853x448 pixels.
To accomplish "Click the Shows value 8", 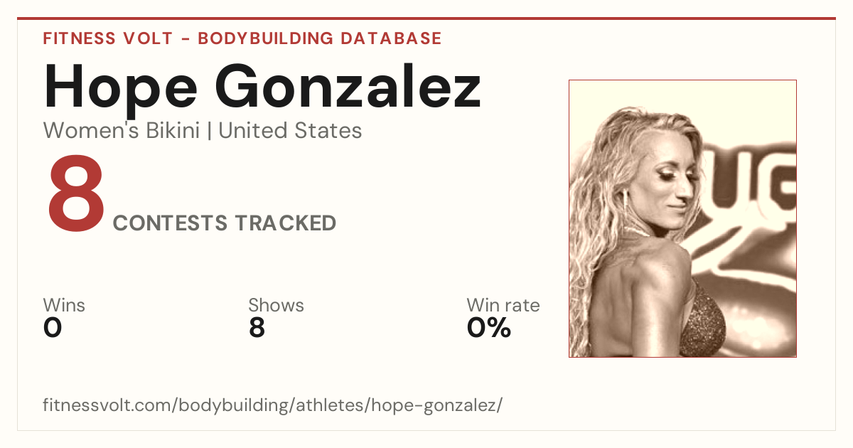I will click(x=257, y=328).
